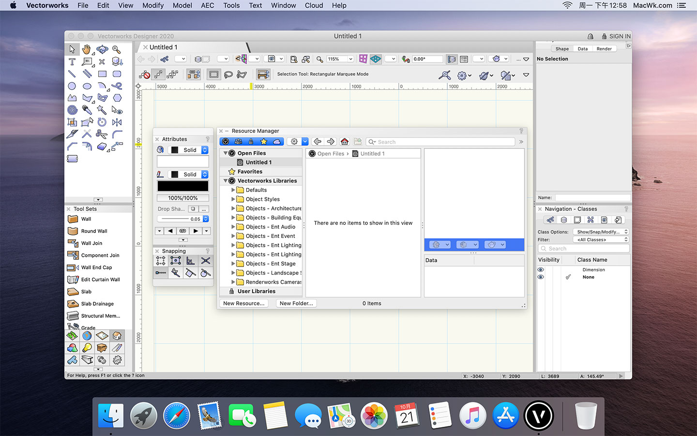
Task: Select the Rounded Rectangle tool
Action: click(x=117, y=74)
